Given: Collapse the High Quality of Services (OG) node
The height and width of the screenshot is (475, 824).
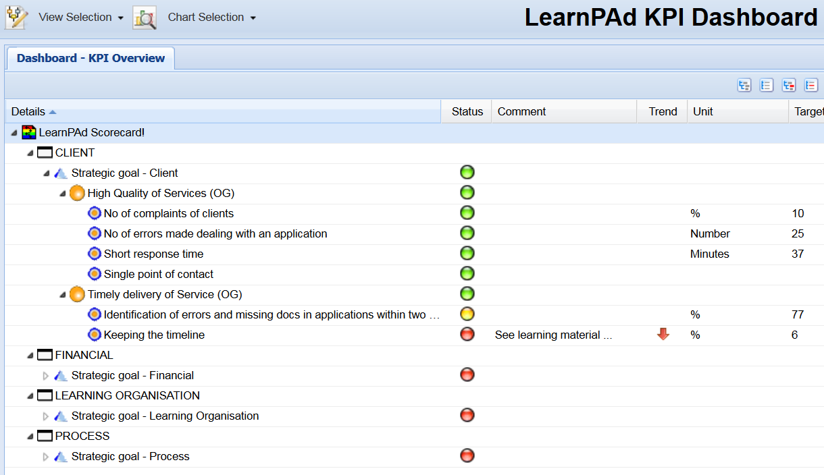Looking at the screenshot, I should pyautogui.click(x=63, y=194).
